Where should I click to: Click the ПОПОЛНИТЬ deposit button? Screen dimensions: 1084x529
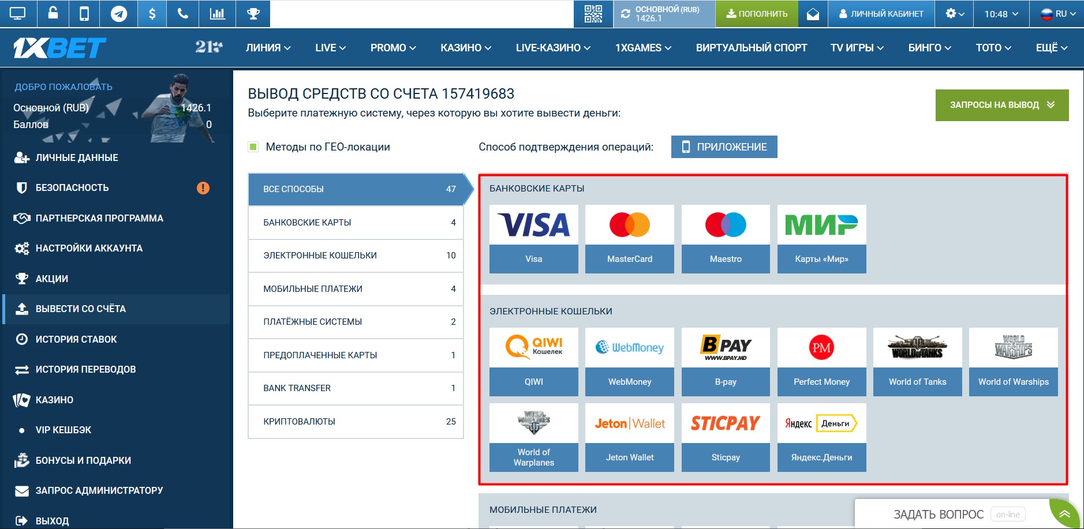[x=757, y=13]
